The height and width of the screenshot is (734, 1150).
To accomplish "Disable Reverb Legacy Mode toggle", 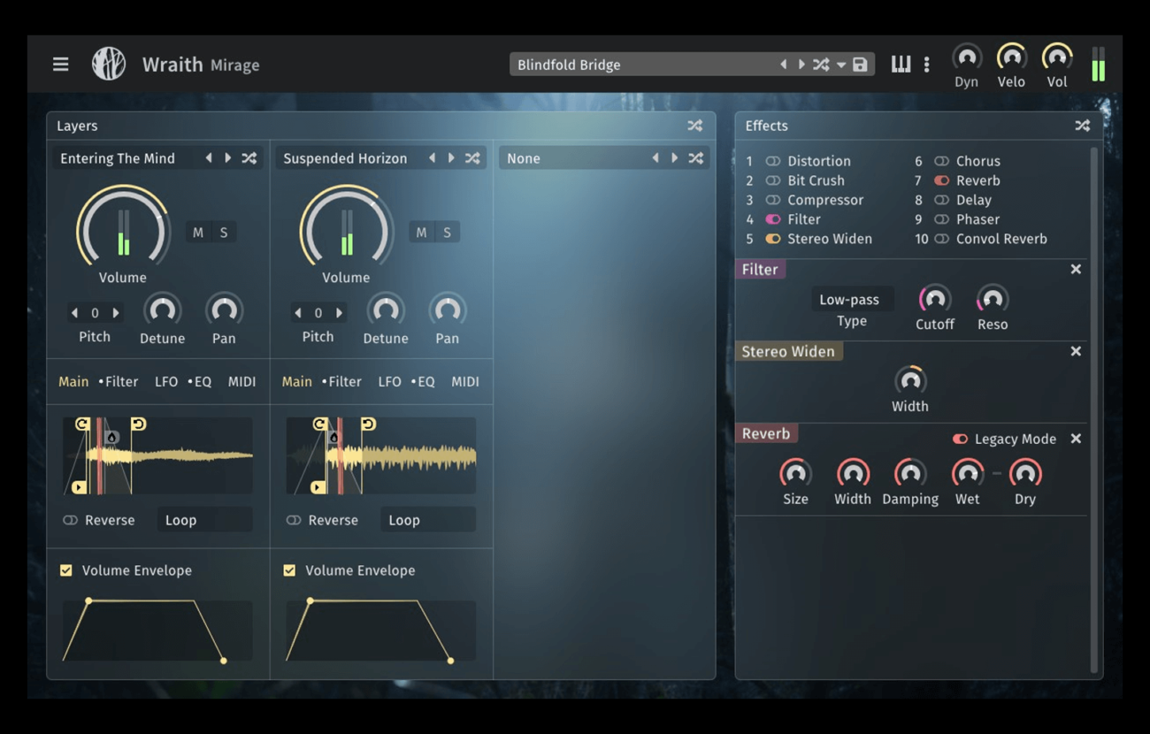I will point(960,439).
